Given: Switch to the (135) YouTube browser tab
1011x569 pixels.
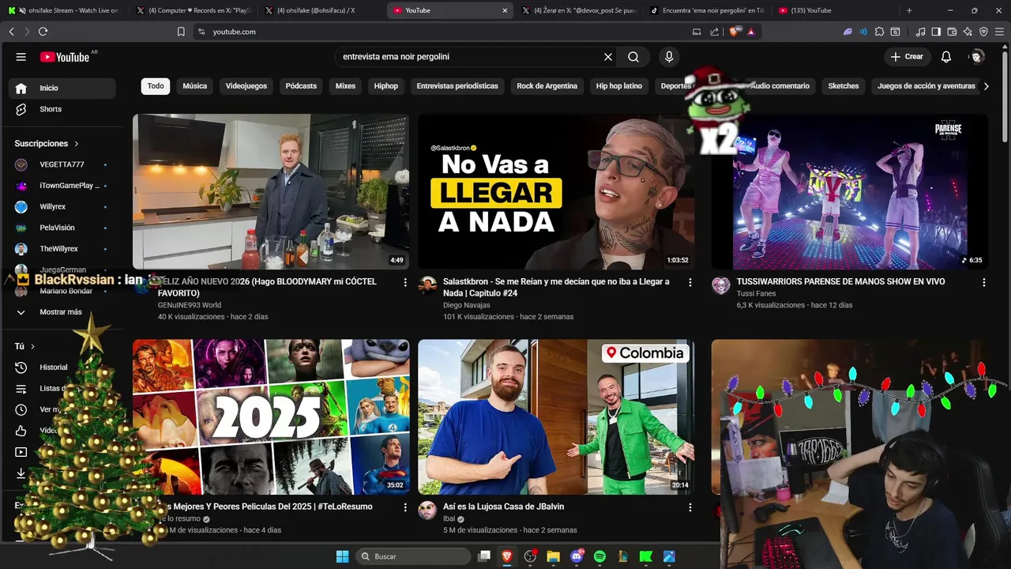Looking at the screenshot, I should (x=837, y=10).
